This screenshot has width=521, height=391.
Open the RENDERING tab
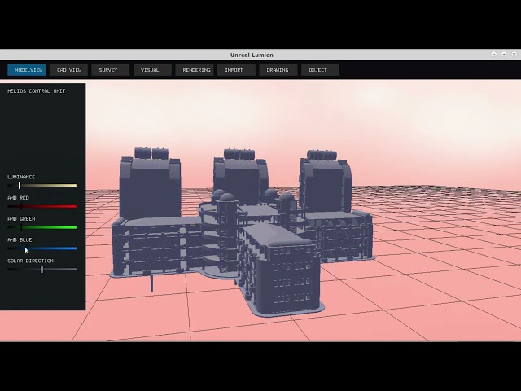[x=195, y=70]
